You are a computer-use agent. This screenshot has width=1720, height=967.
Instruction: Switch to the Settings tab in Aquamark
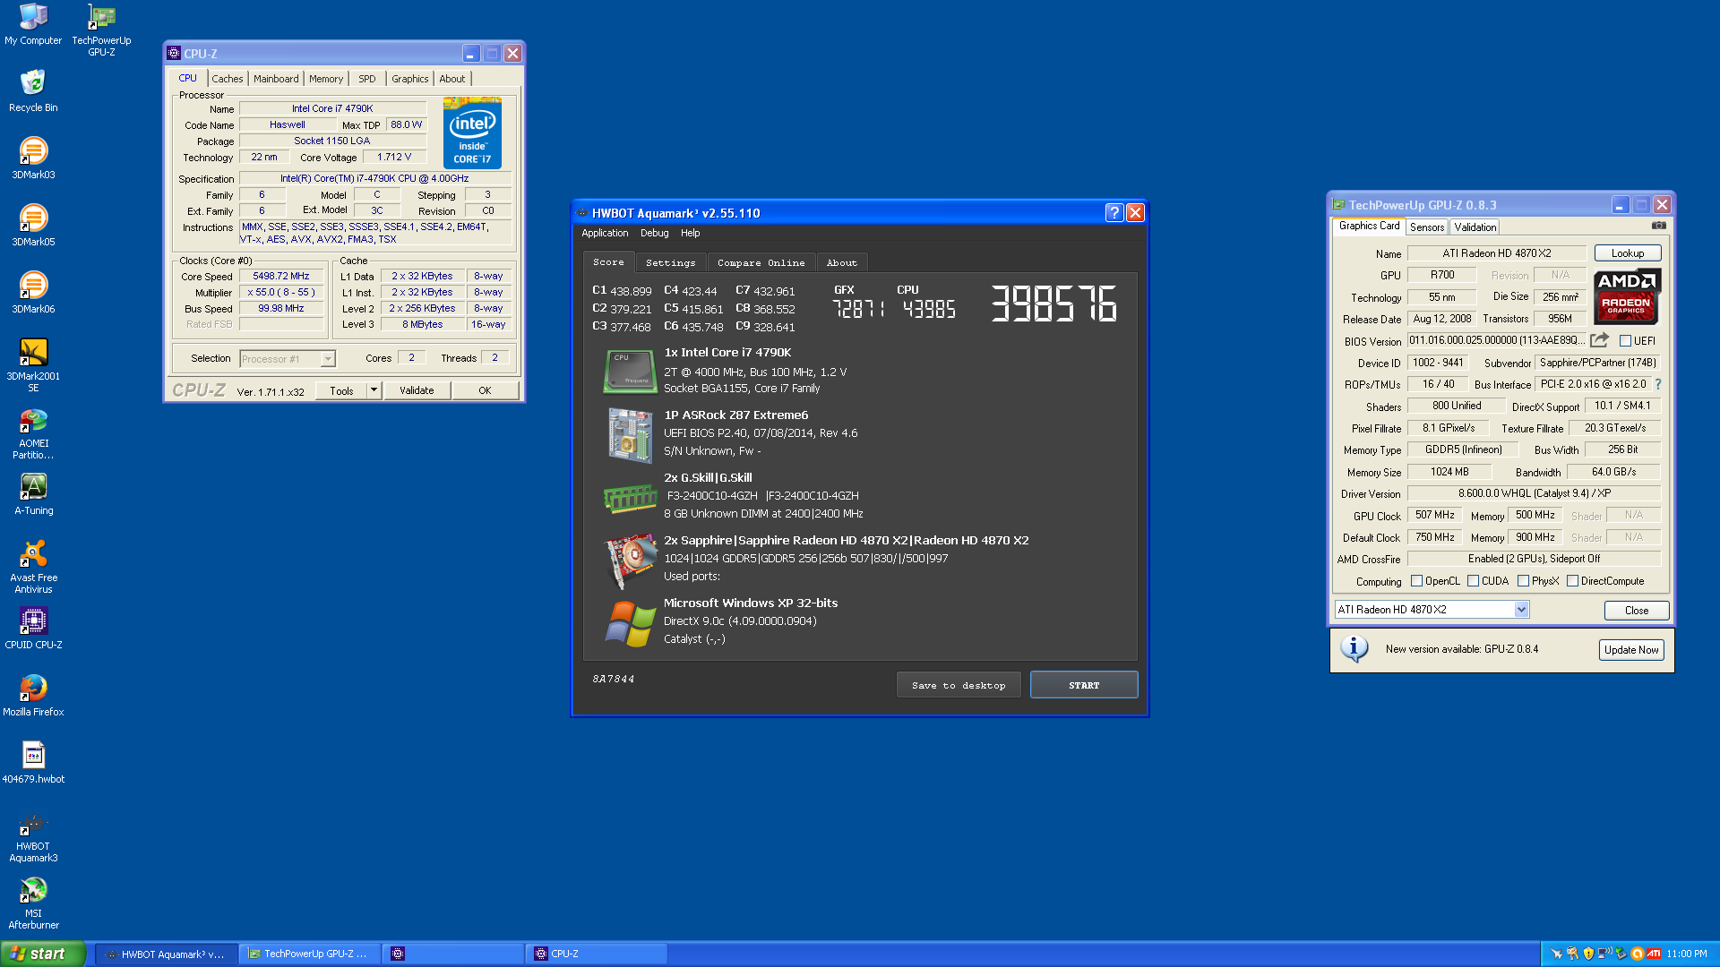pos(671,262)
